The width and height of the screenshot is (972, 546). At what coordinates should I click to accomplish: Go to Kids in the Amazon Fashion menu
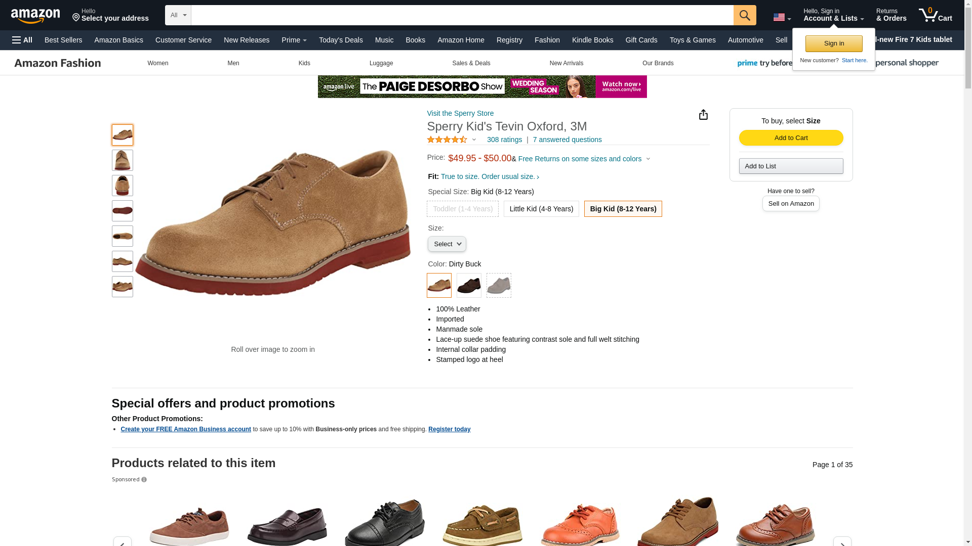304,63
